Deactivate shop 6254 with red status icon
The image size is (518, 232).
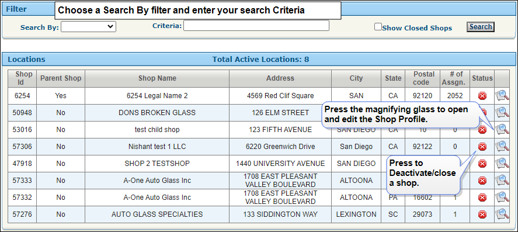(x=482, y=96)
